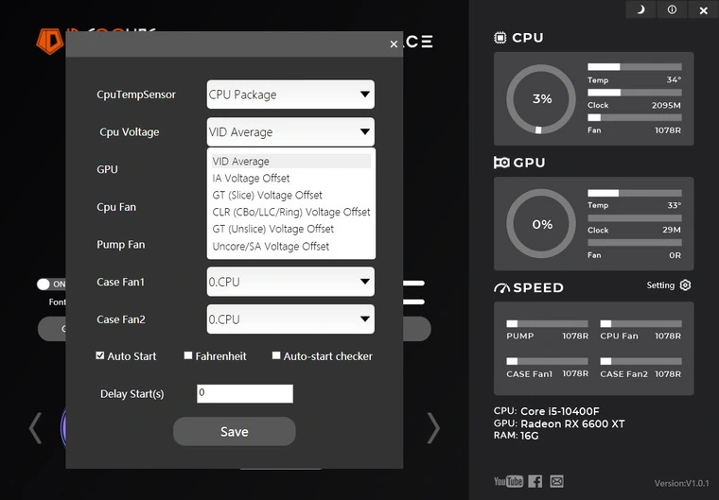Tick the Auto-start checker checkbox
Viewport: 719px width, 500px height.
pyautogui.click(x=276, y=356)
